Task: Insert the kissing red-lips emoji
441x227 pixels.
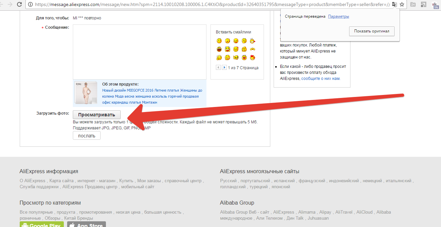Action: click(x=244, y=58)
